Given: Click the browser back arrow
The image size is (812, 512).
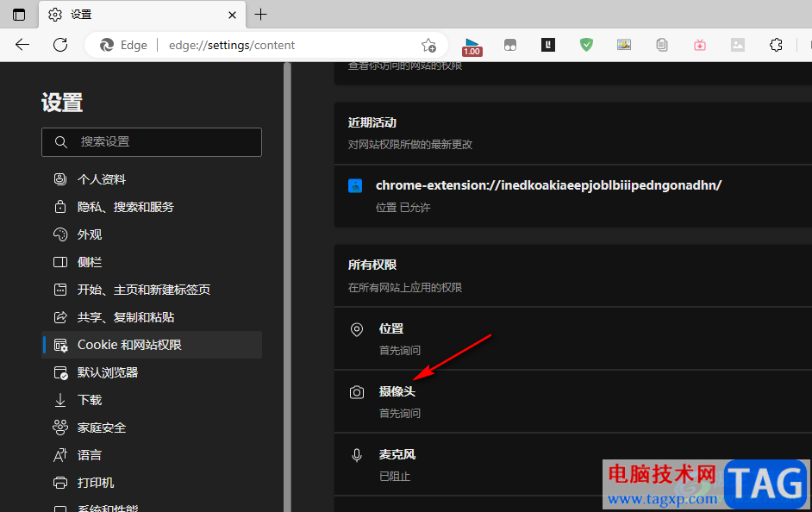Looking at the screenshot, I should coord(22,45).
